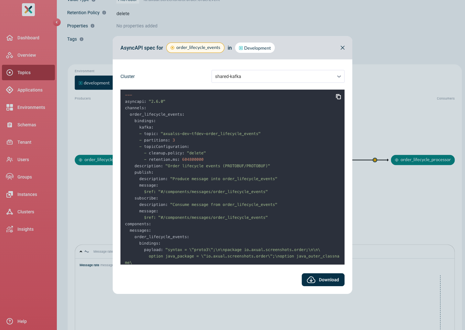This screenshot has width=465, height=330.
Task: Click the retention.ms value 604800000
Action: point(193,160)
